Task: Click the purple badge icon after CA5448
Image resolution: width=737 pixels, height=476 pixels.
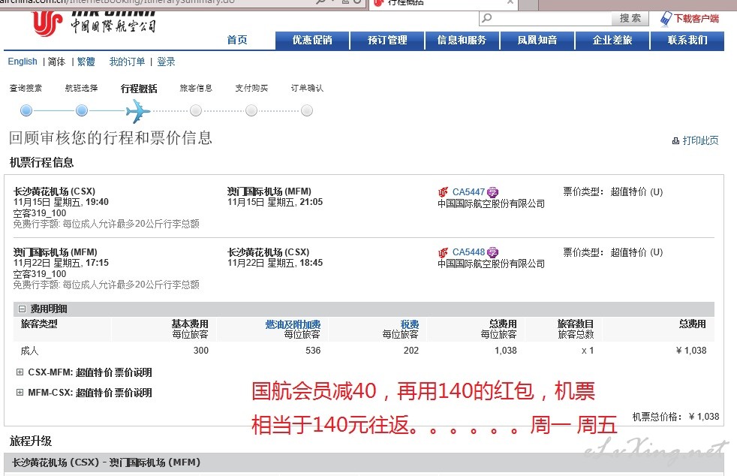Action: pyautogui.click(x=492, y=252)
